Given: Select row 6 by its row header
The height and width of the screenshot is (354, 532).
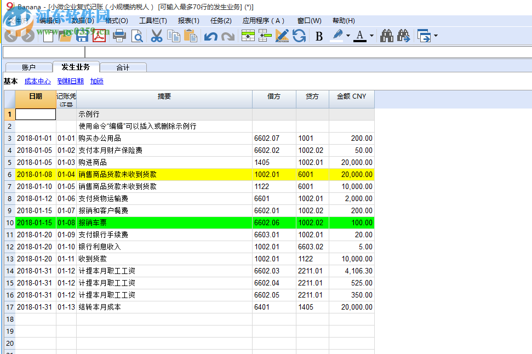Looking at the screenshot, I should 9,174.
